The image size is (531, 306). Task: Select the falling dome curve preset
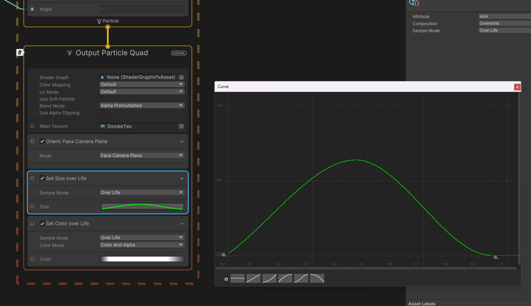point(317,279)
